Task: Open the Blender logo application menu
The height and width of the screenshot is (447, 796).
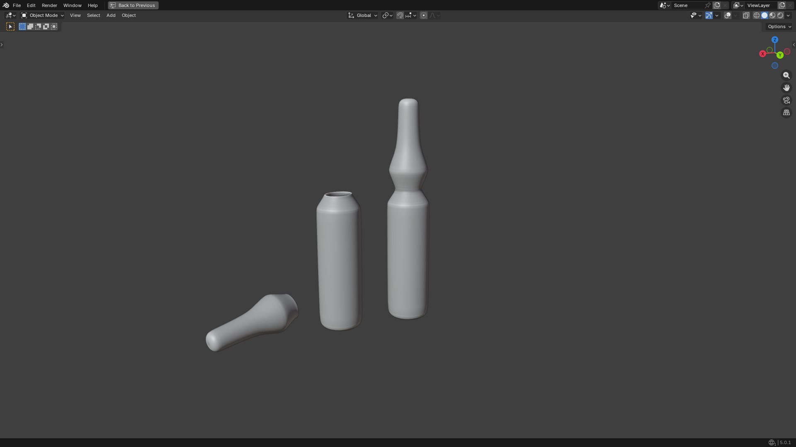Action: 6,5
